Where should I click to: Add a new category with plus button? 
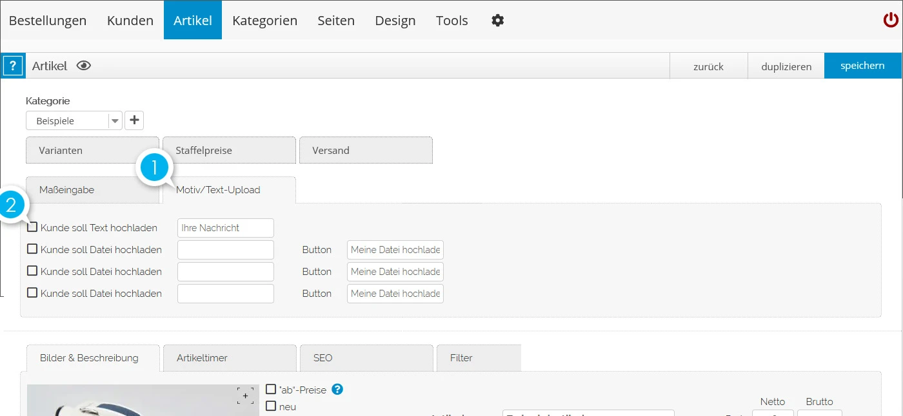pyautogui.click(x=134, y=120)
